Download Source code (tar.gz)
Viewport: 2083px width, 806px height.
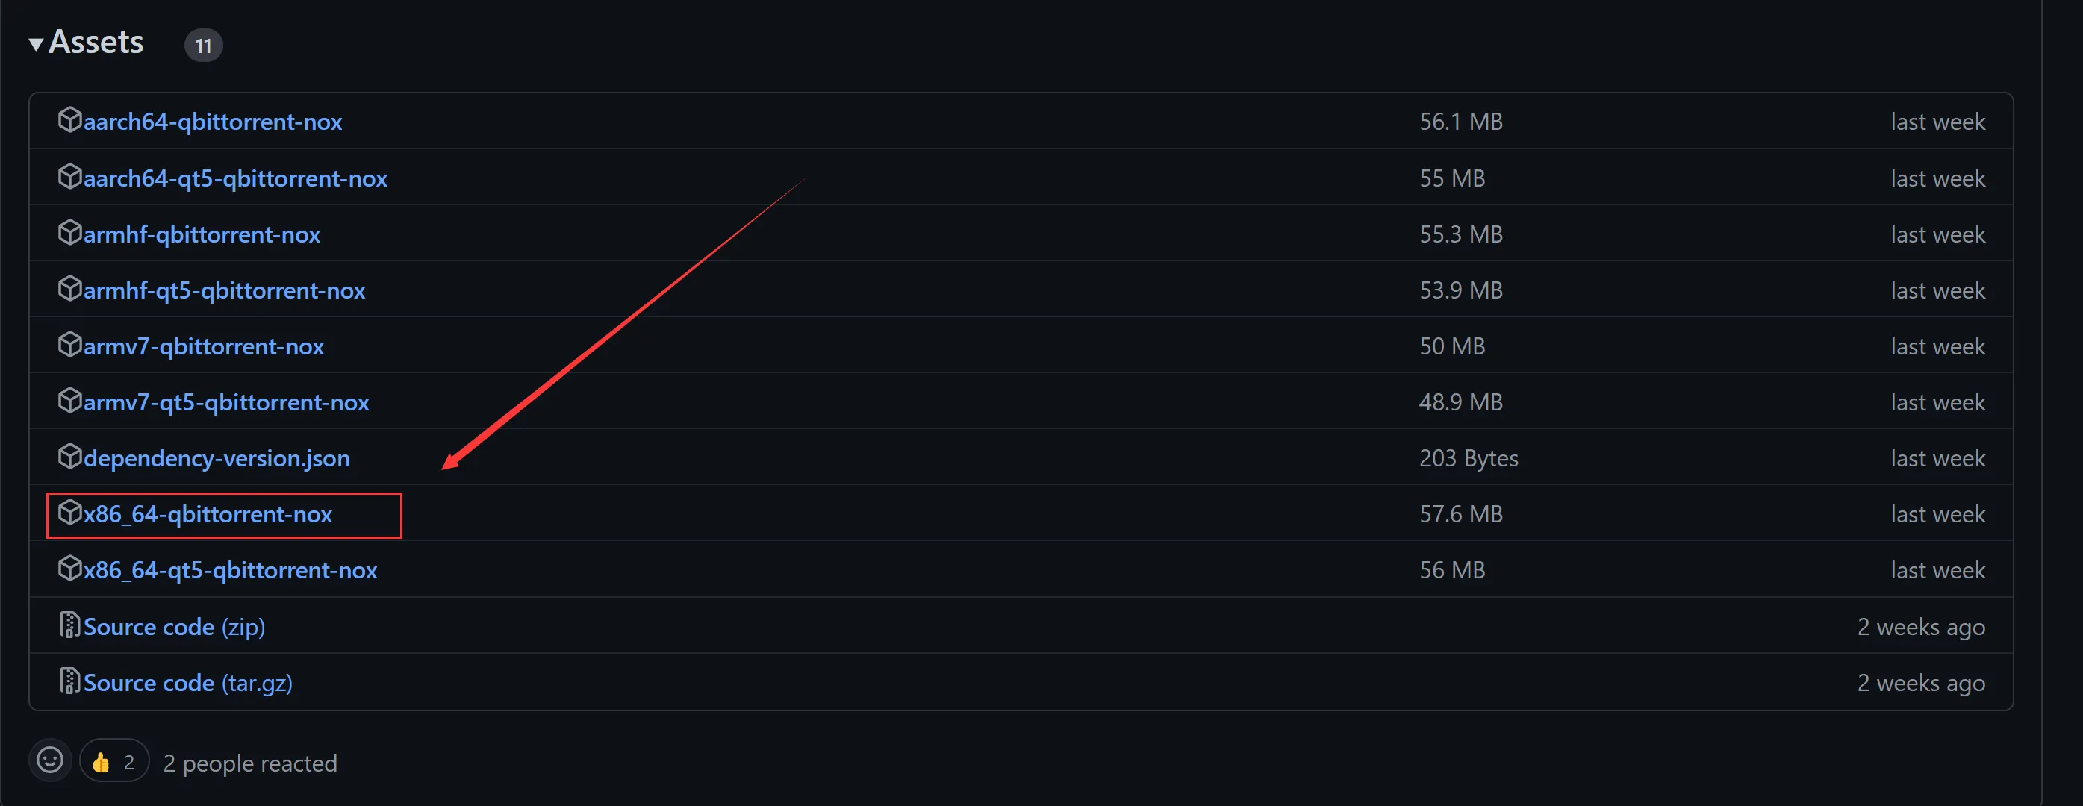point(188,683)
